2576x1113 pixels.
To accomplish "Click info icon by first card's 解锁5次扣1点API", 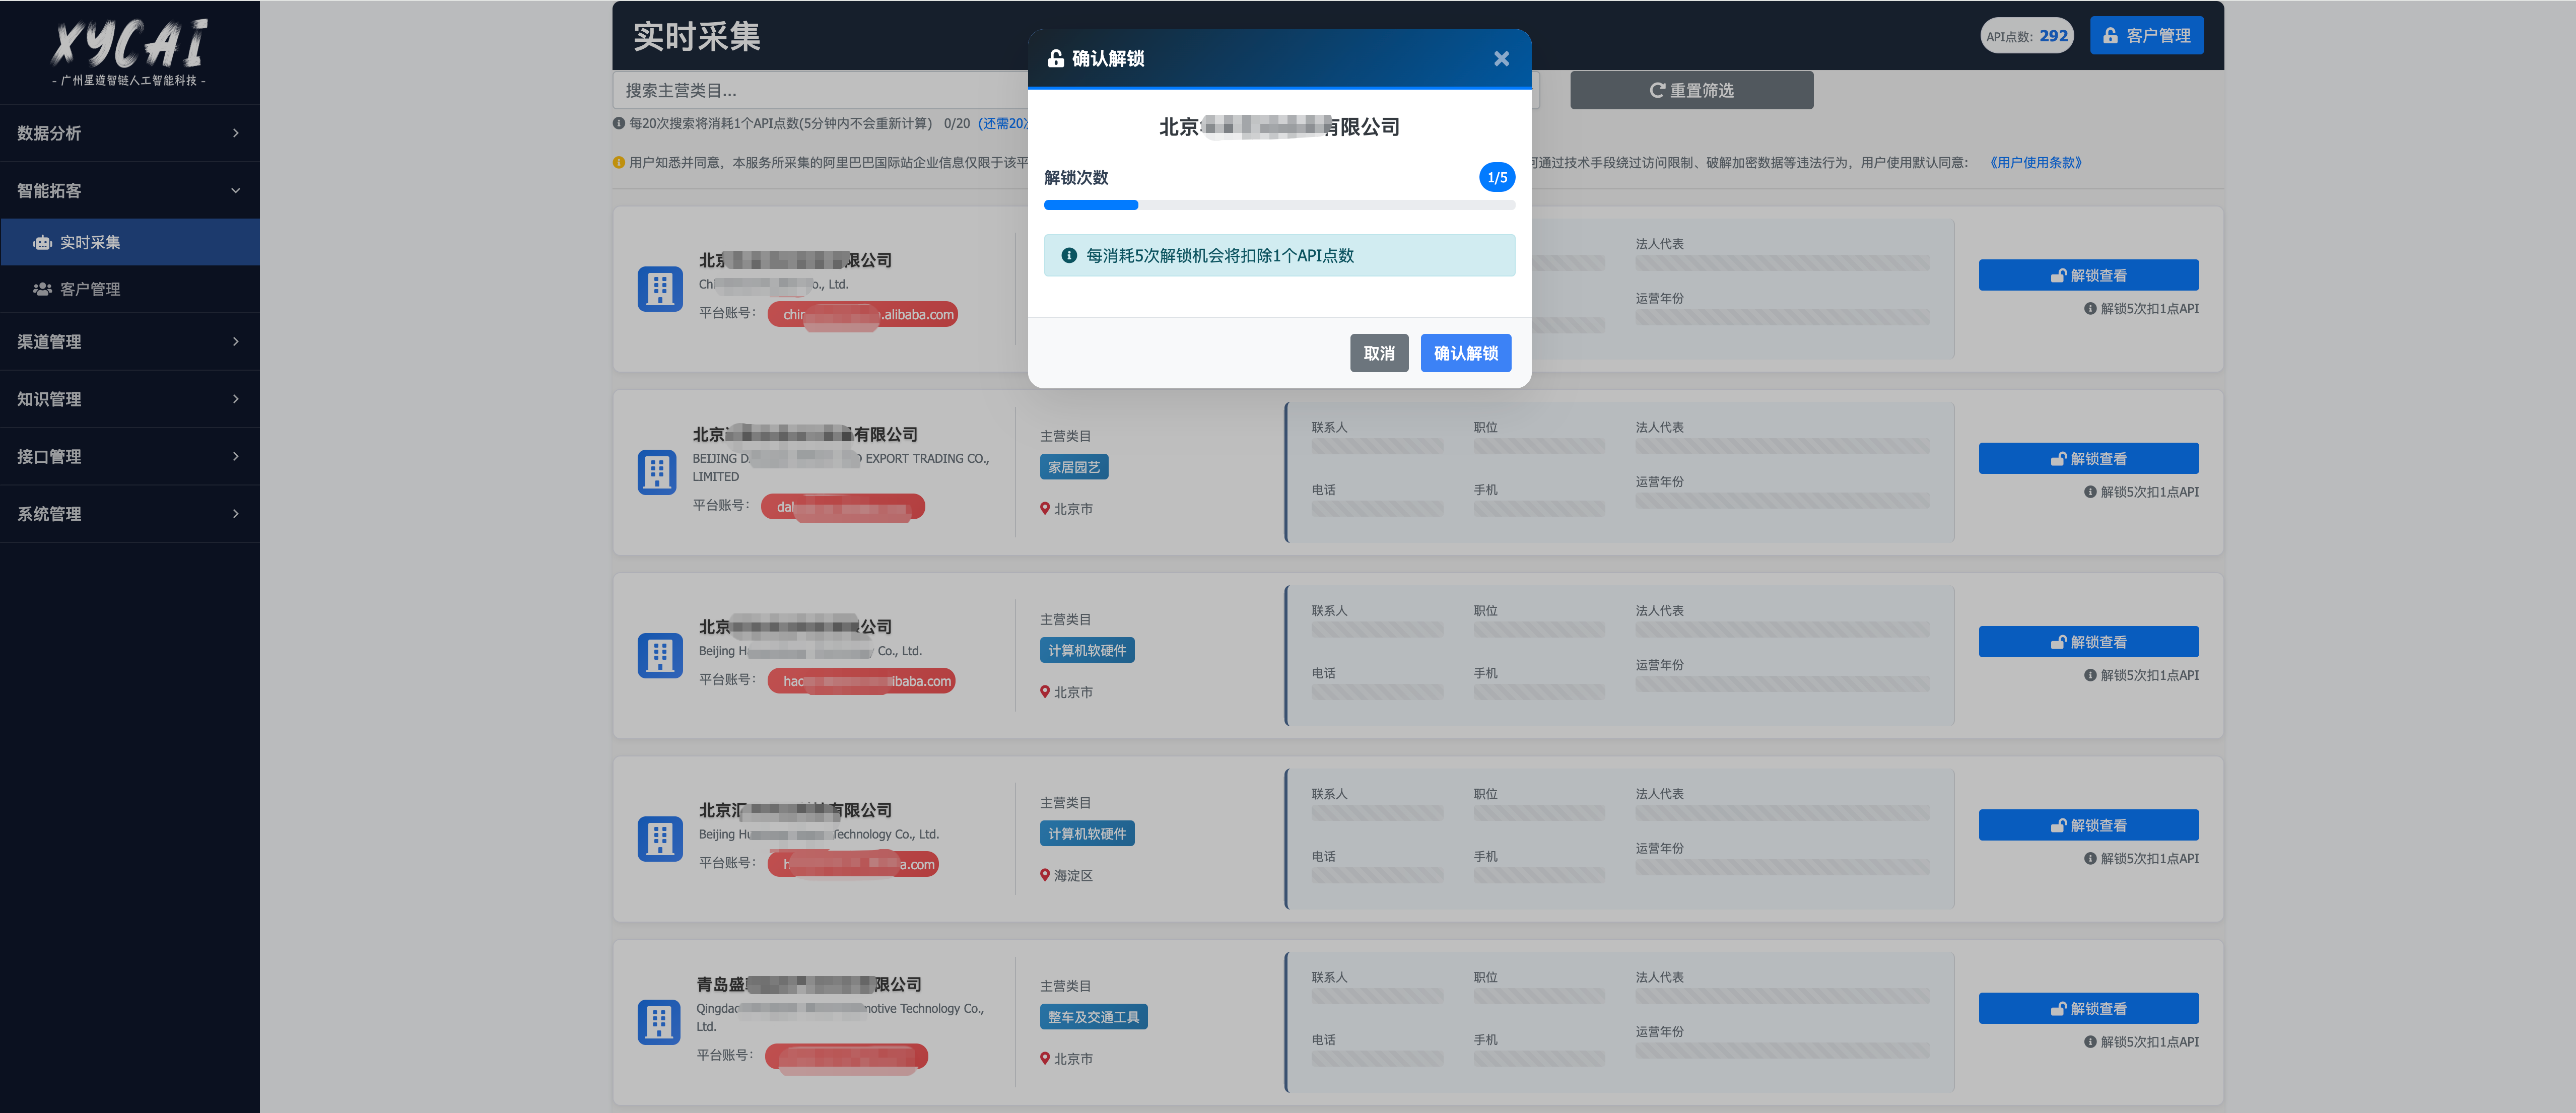I will [x=2089, y=308].
